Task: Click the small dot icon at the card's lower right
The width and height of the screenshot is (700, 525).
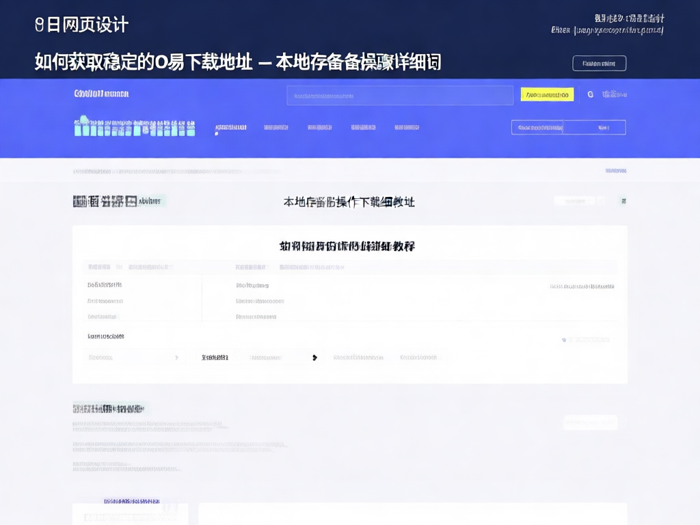Action: pyautogui.click(x=564, y=340)
